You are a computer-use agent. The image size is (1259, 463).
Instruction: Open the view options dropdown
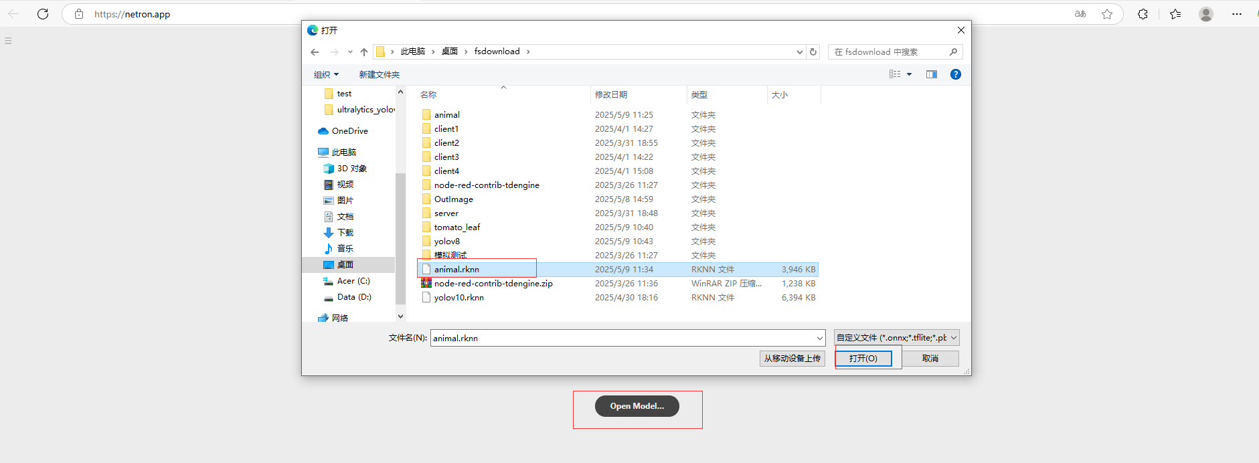(x=909, y=74)
